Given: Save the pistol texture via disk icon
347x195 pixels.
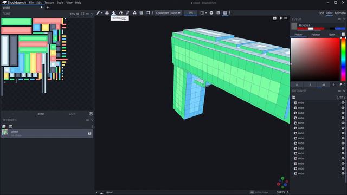Looking at the screenshot, I should 89,133.
